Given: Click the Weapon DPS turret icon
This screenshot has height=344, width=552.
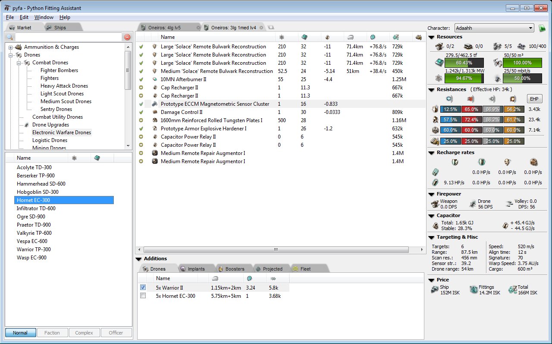Looking at the screenshot, I should click(x=435, y=204).
